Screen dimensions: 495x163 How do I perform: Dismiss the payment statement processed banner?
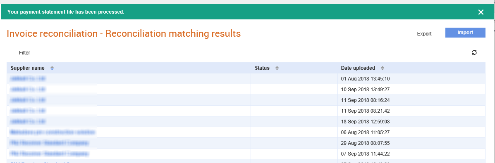tap(481, 12)
